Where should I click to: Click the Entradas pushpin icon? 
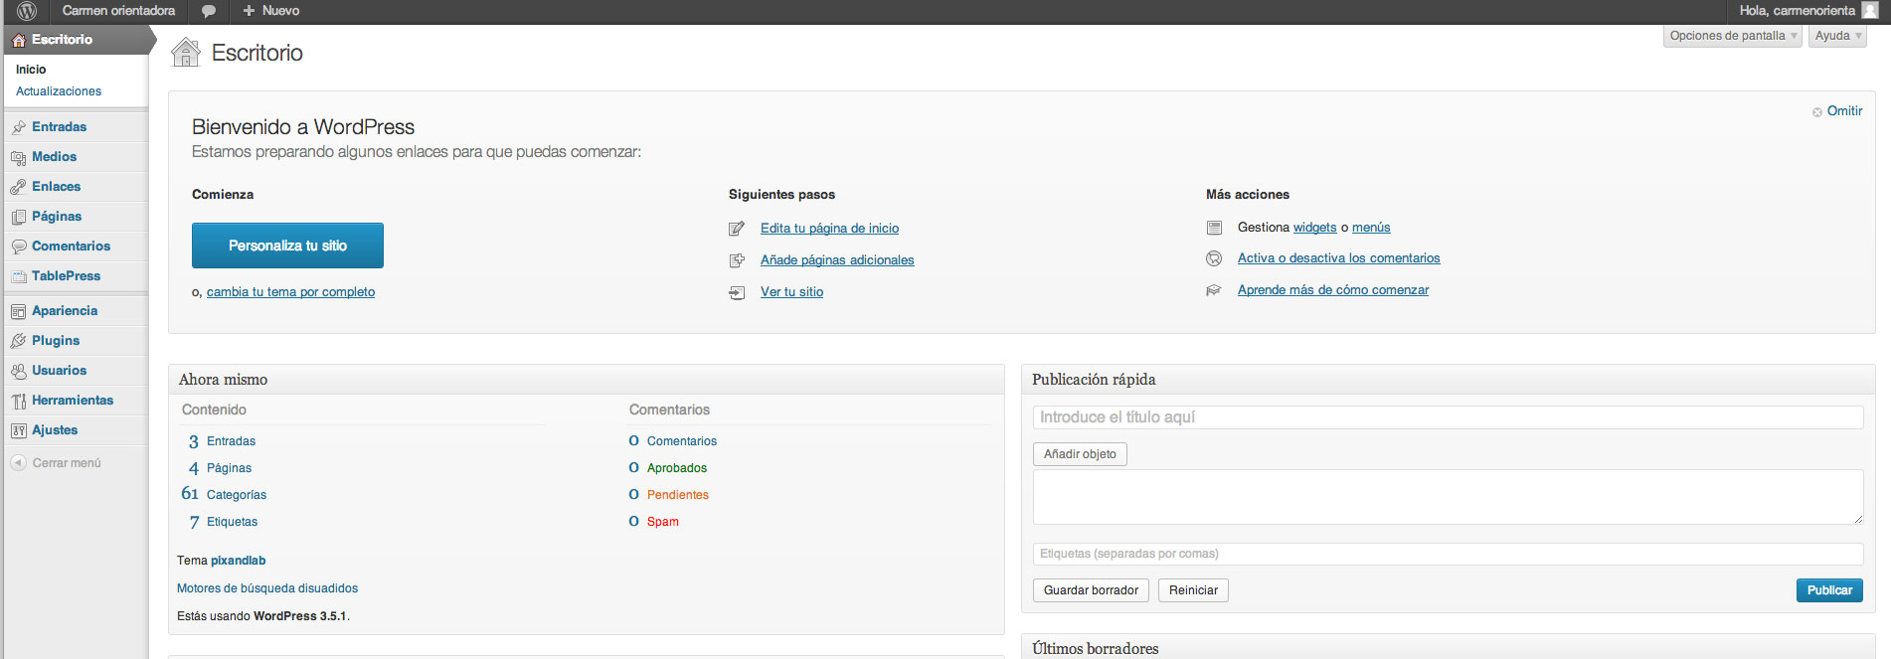[x=19, y=127]
